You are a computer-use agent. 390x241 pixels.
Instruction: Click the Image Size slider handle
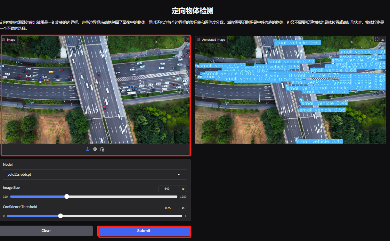(67, 196)
